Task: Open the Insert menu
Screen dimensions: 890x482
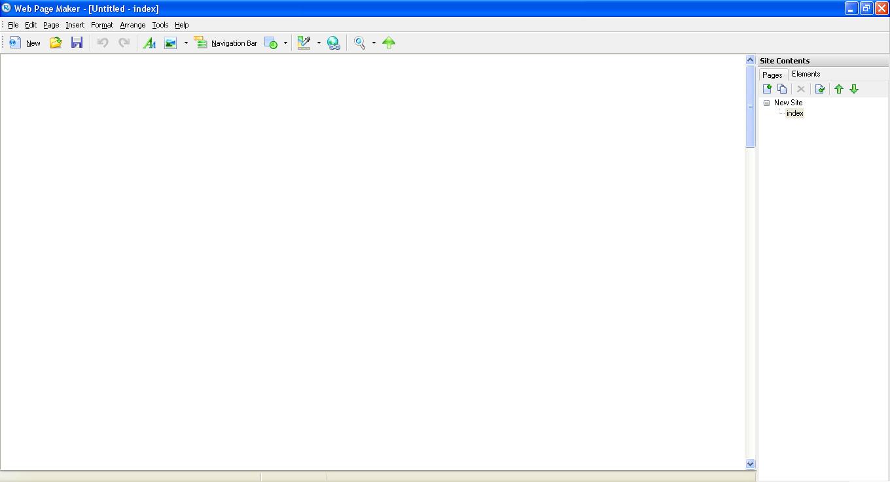Action: 75,25
